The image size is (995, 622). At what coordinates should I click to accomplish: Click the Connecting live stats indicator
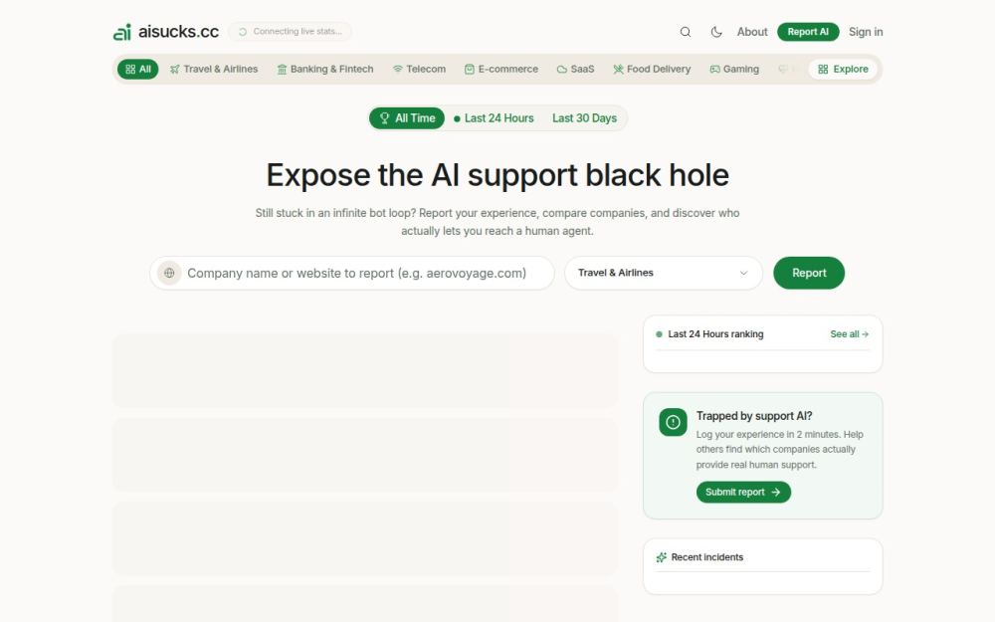point(290,32)
